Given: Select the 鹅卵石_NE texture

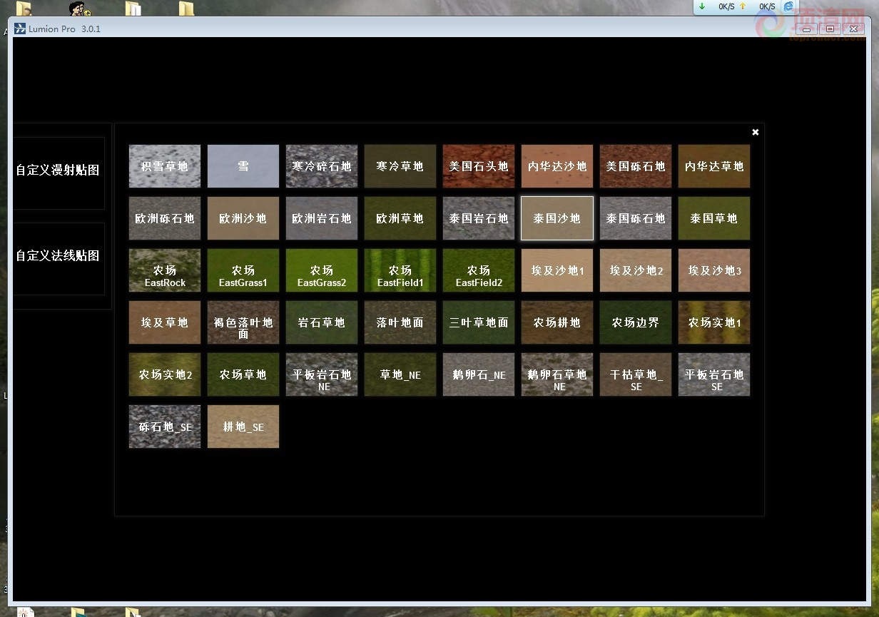Looking at the screenshot, I should [479, 374].
